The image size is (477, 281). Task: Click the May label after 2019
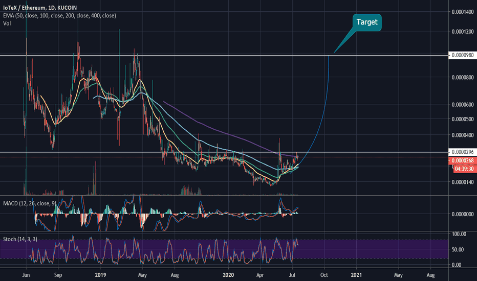[x=142, y=275]
